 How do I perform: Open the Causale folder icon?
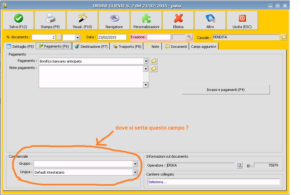(283, 37)
